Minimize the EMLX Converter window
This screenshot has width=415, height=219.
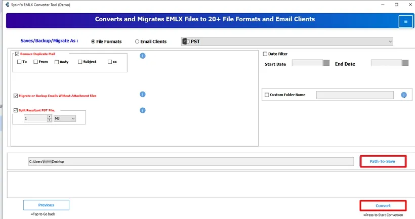(383, 5)
